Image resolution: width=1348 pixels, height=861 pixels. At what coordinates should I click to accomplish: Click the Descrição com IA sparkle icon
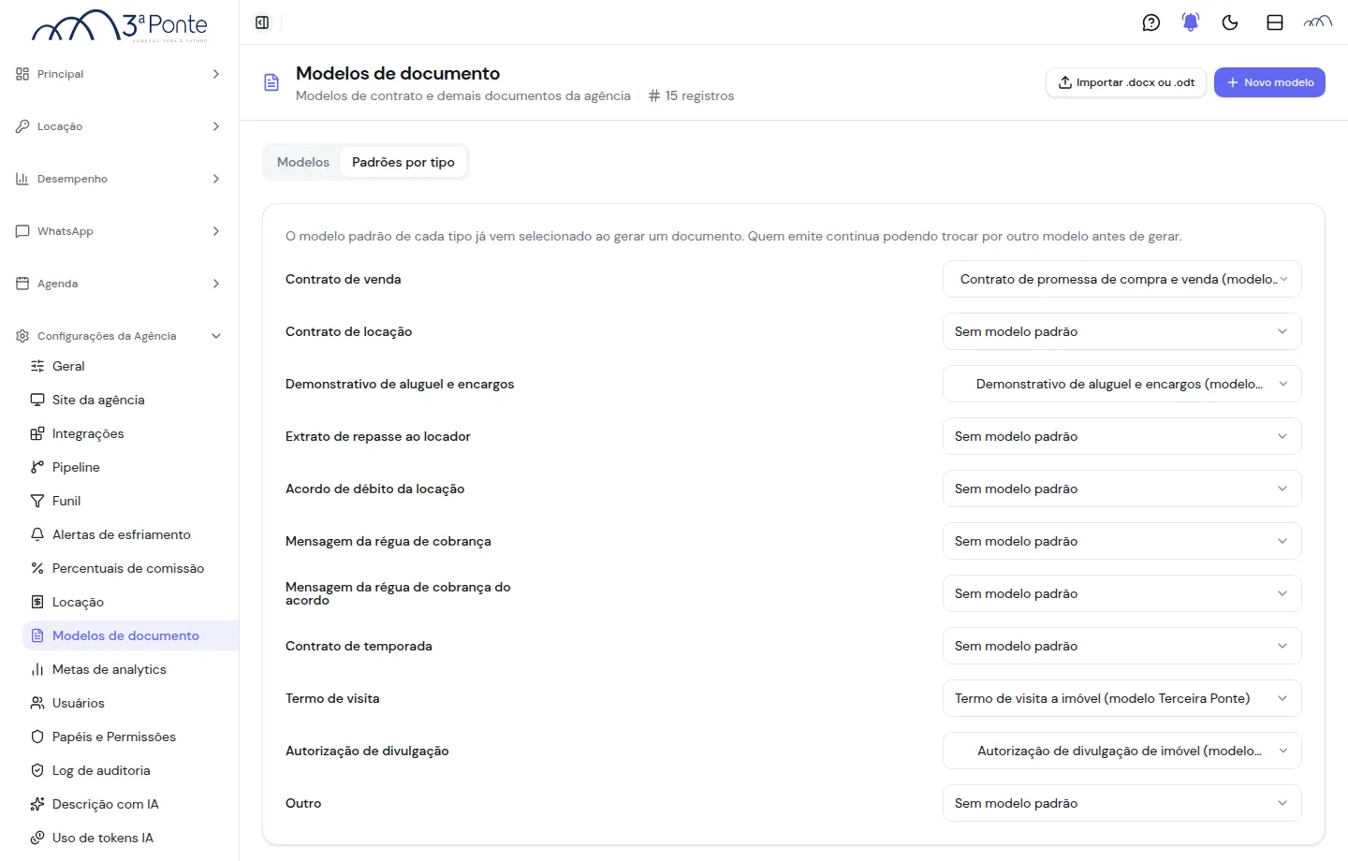(x=37, y=804)
